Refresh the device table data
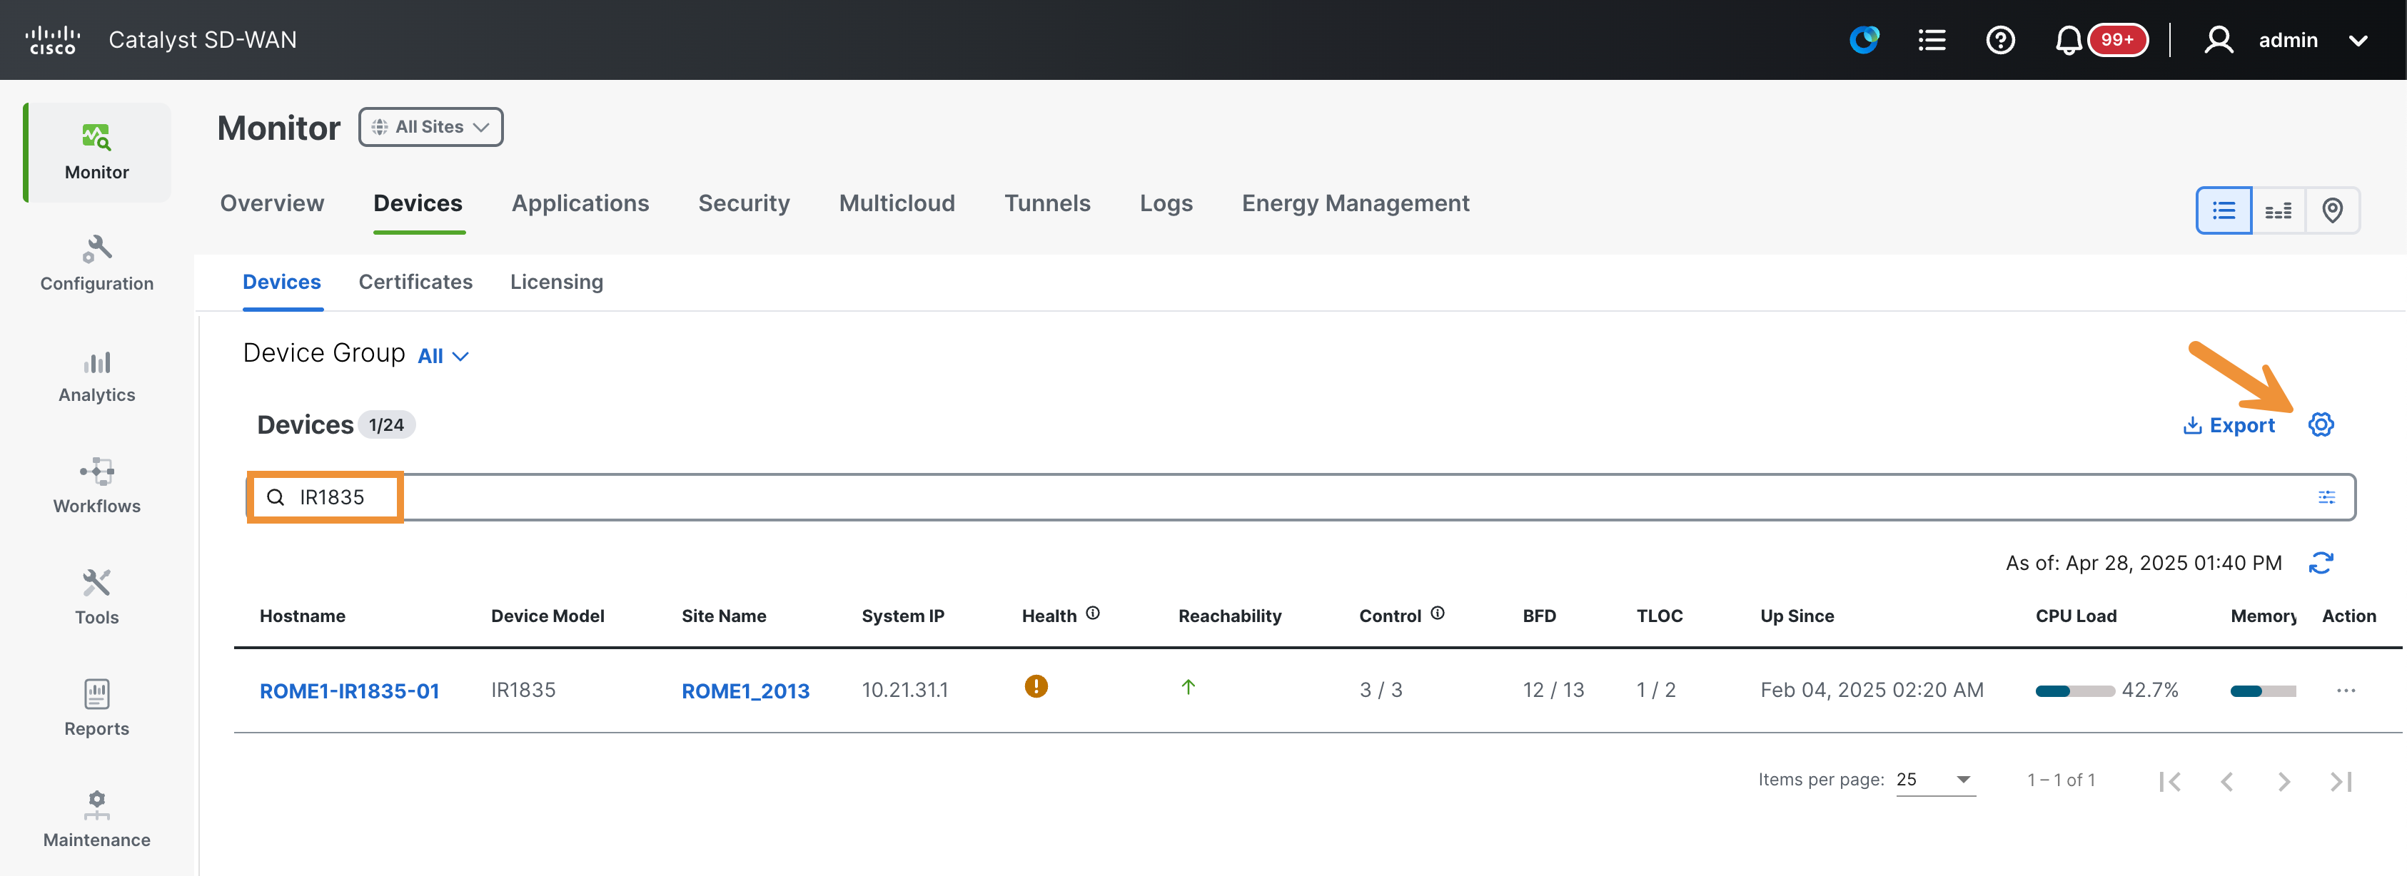Viewport: 2407px width, 876px height. (2321, 563)
